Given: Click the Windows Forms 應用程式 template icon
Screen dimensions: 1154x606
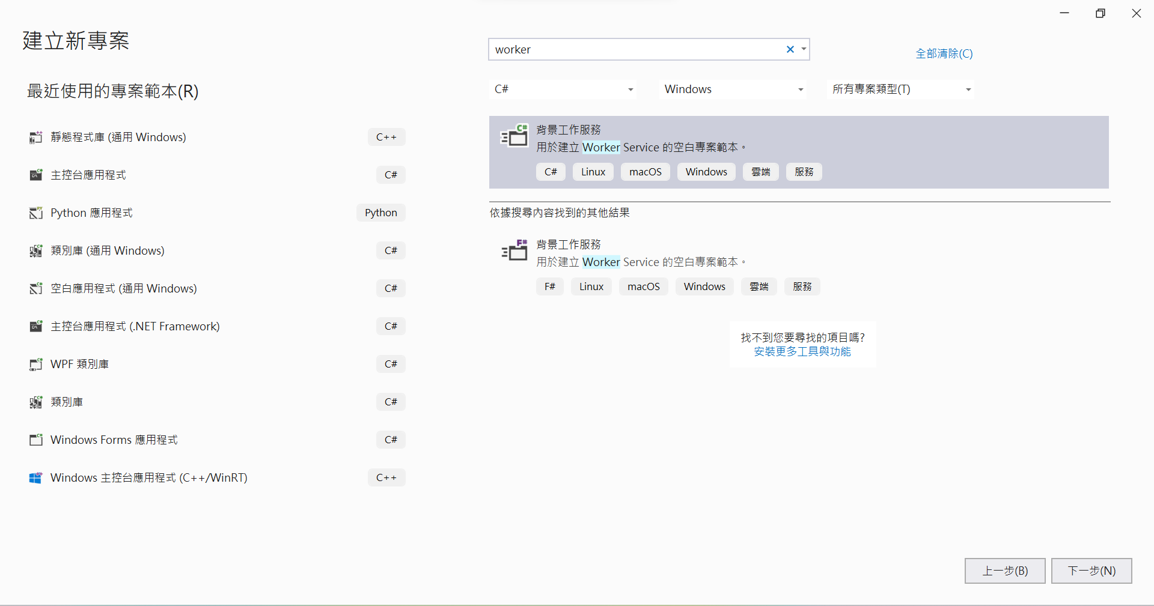Looking at the screenshot, I should [35, 440].
